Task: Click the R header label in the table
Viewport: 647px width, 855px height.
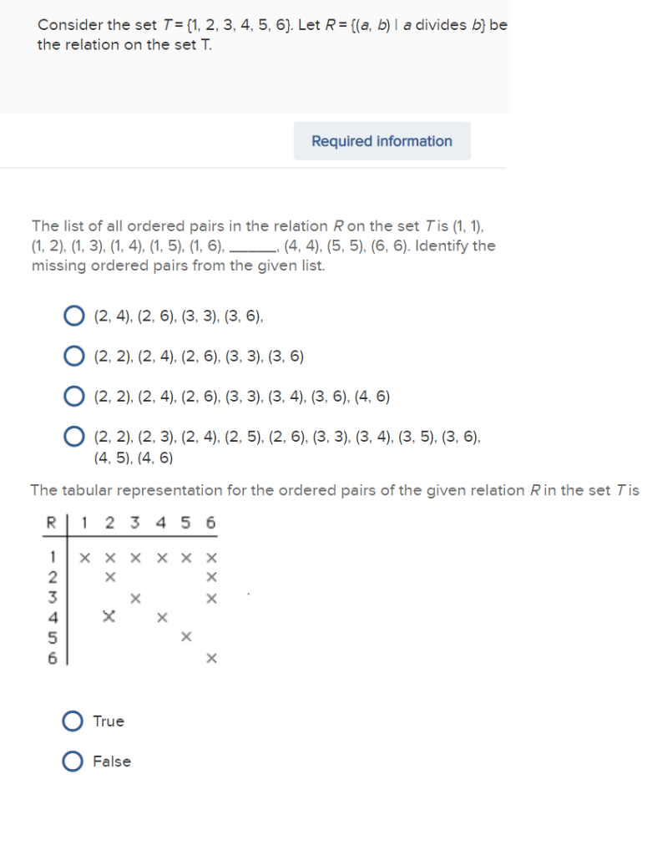Action: (50, 524)
